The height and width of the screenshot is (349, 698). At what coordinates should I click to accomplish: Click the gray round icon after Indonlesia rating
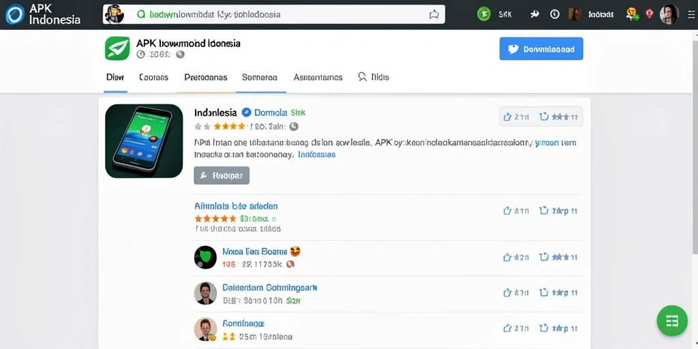pyautogui.click(x=293, y=127)
